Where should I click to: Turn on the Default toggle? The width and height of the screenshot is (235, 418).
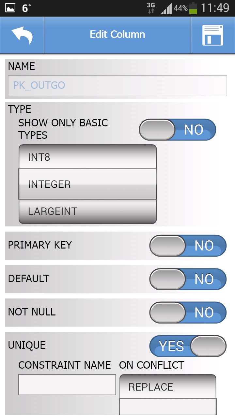tap(188, 279)
